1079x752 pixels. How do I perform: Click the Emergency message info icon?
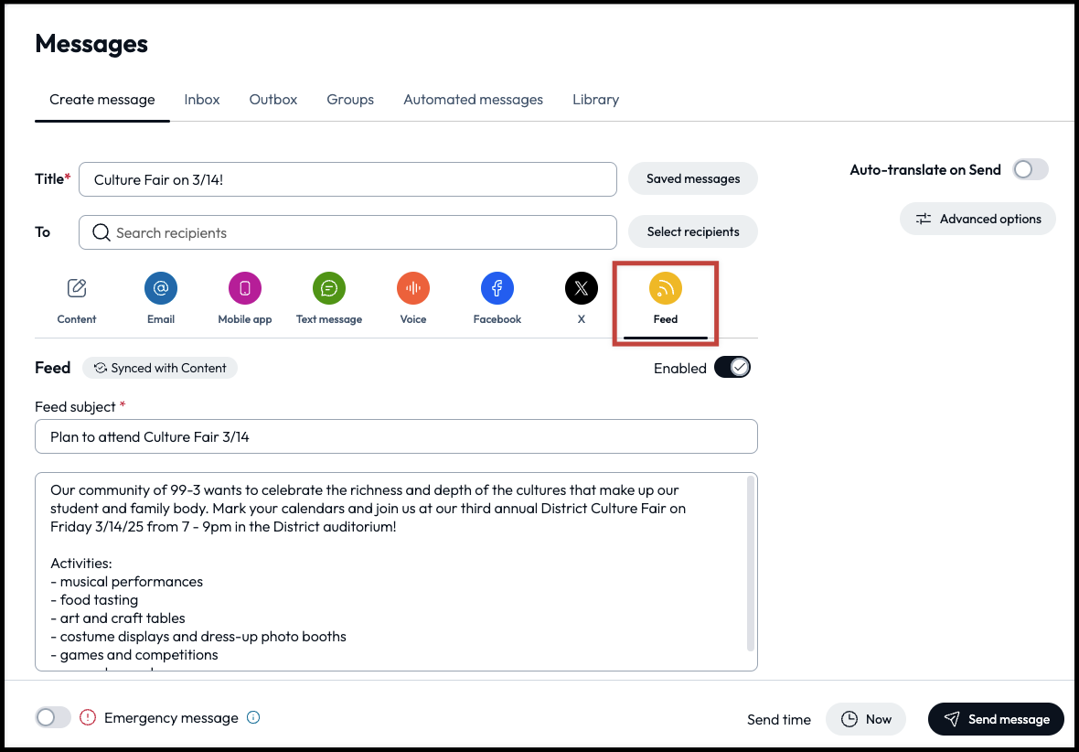coord(254,718)
